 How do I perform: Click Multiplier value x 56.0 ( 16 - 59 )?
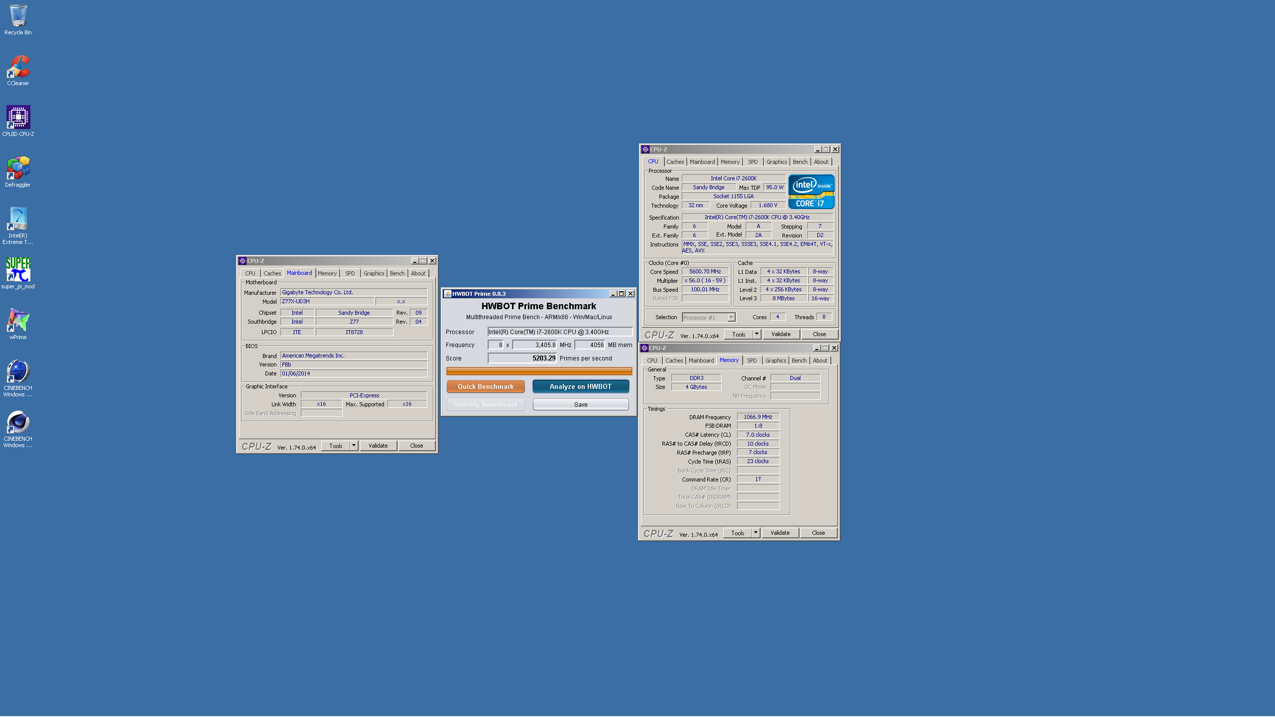point(705,281)
